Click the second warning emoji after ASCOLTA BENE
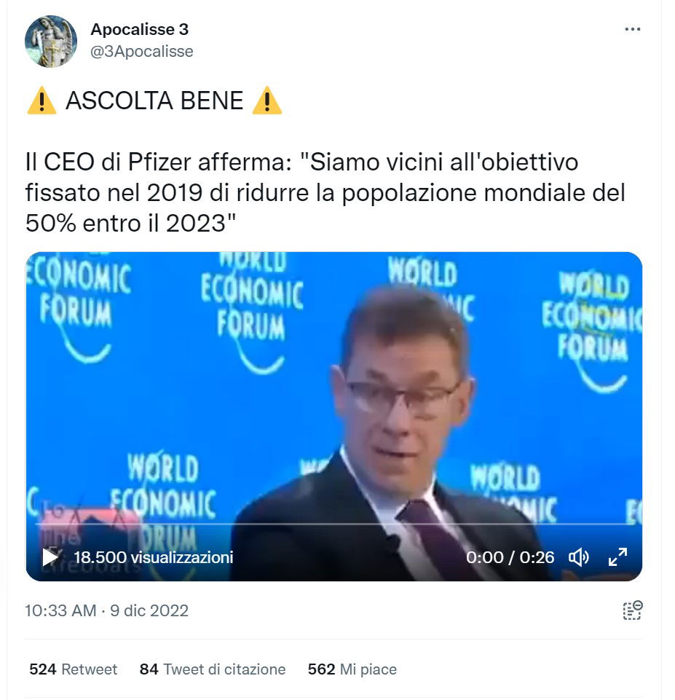Image resolution: width=675 pixels, height=700 pixels. (x=267, y=101)
